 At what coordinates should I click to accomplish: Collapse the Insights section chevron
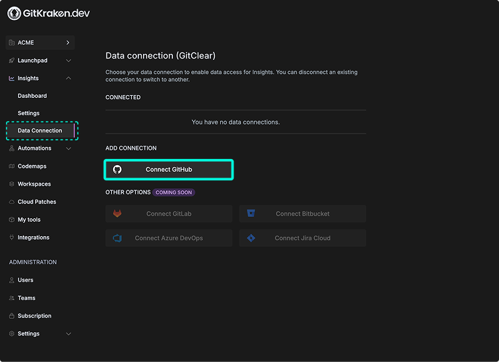point(69,79)
